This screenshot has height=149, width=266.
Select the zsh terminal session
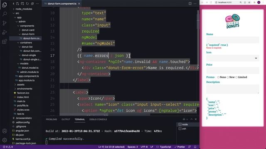(x=187, y=129)
